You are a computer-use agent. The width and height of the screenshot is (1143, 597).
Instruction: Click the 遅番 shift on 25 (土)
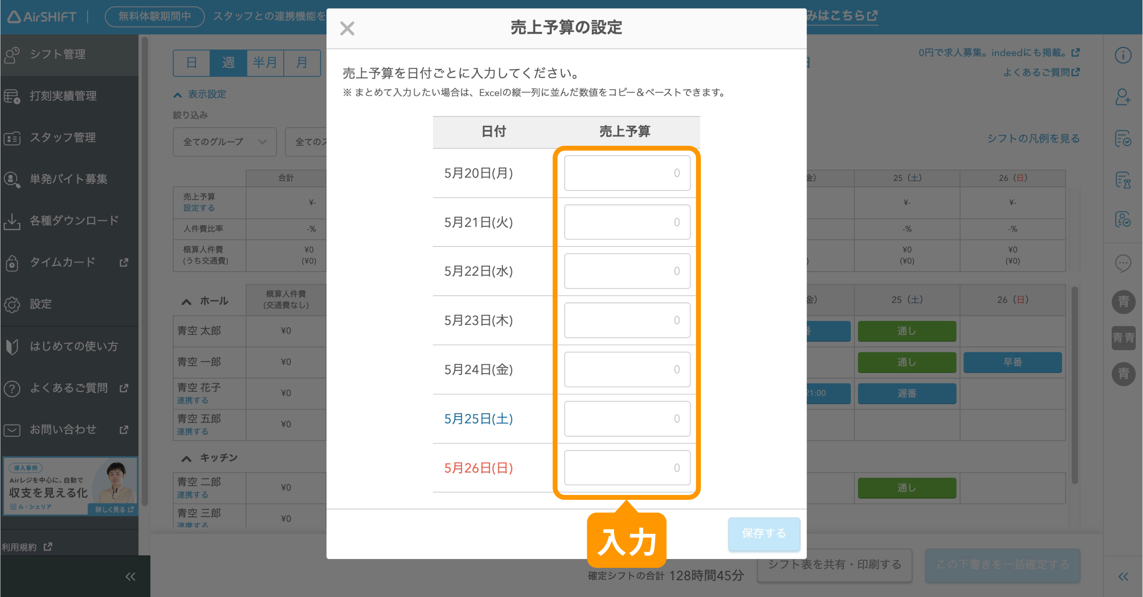click(907, 393)
